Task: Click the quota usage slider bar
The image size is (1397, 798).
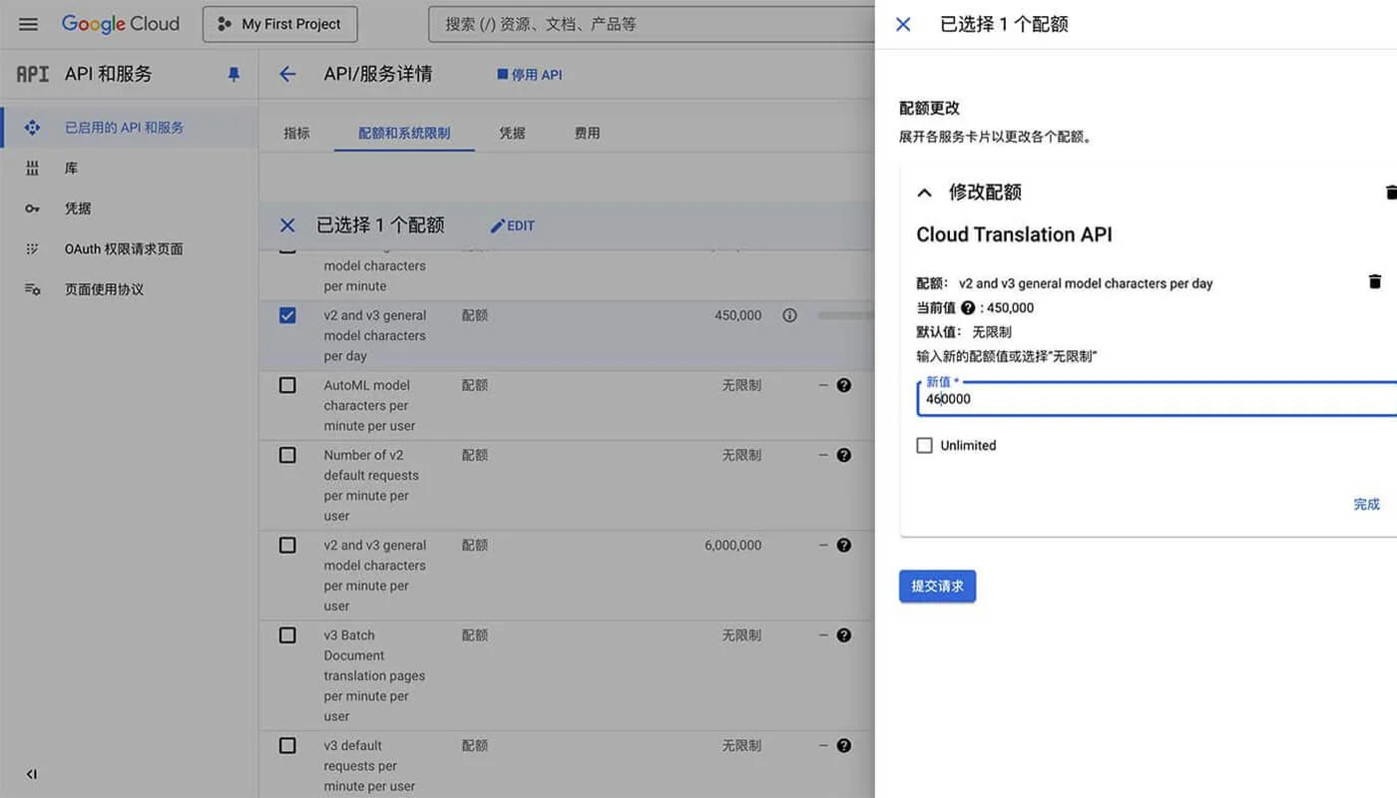Action: pyautogui.click(x=843, y=315)
